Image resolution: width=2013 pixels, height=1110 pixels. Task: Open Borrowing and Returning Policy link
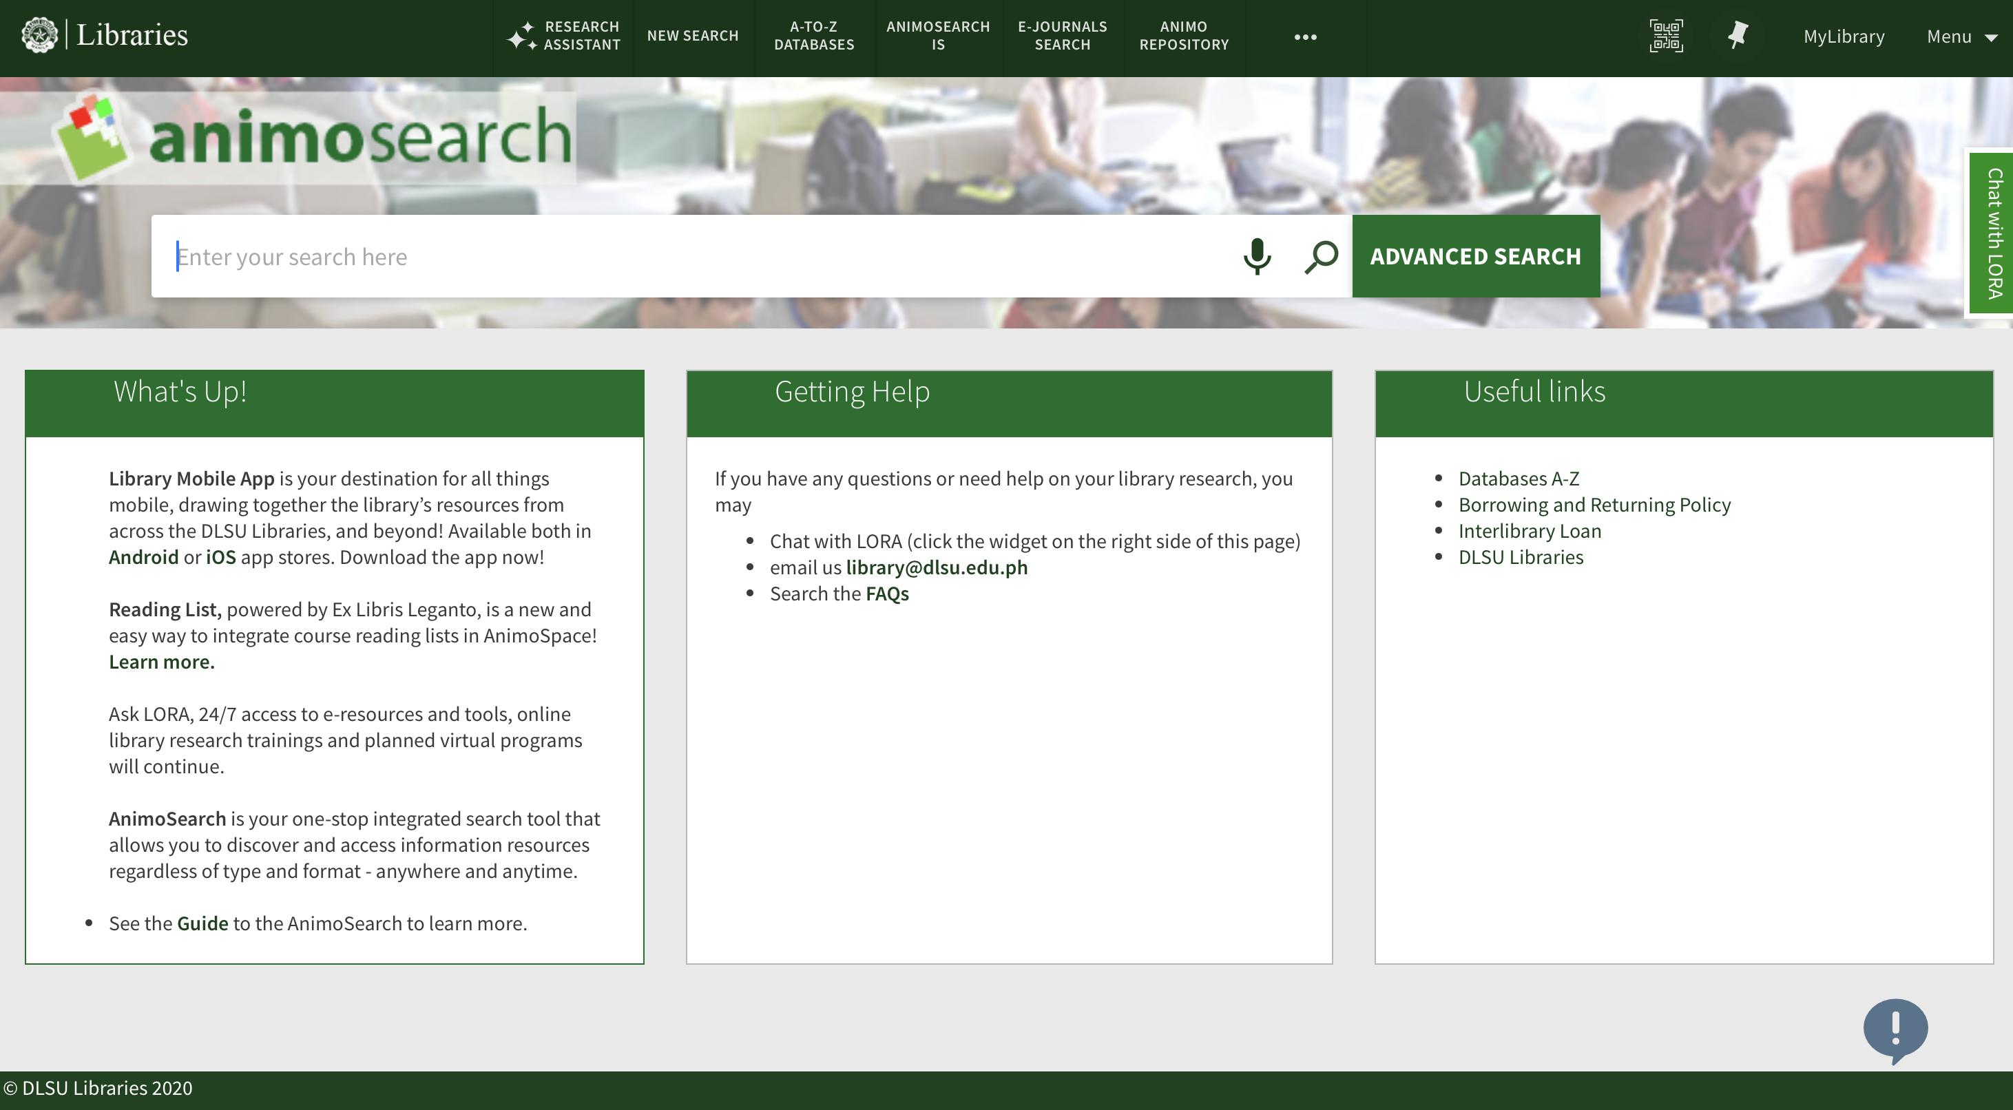click(1594, 505)
